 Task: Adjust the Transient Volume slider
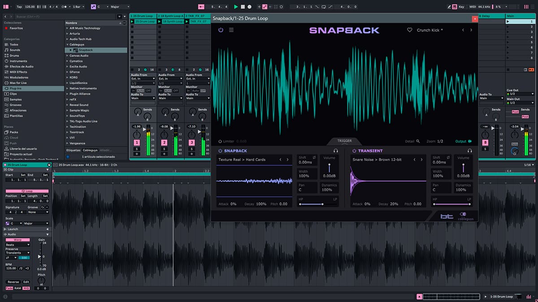(464, 167)
